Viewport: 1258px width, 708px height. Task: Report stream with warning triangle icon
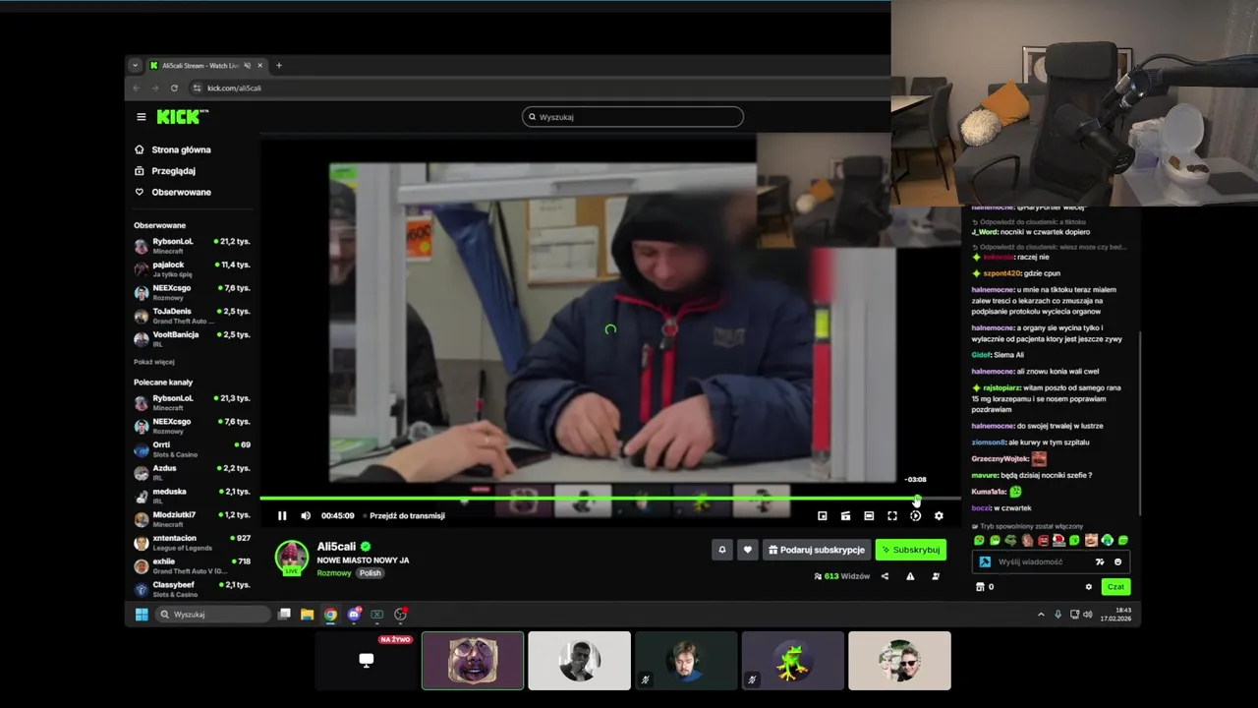click(910, 576)
